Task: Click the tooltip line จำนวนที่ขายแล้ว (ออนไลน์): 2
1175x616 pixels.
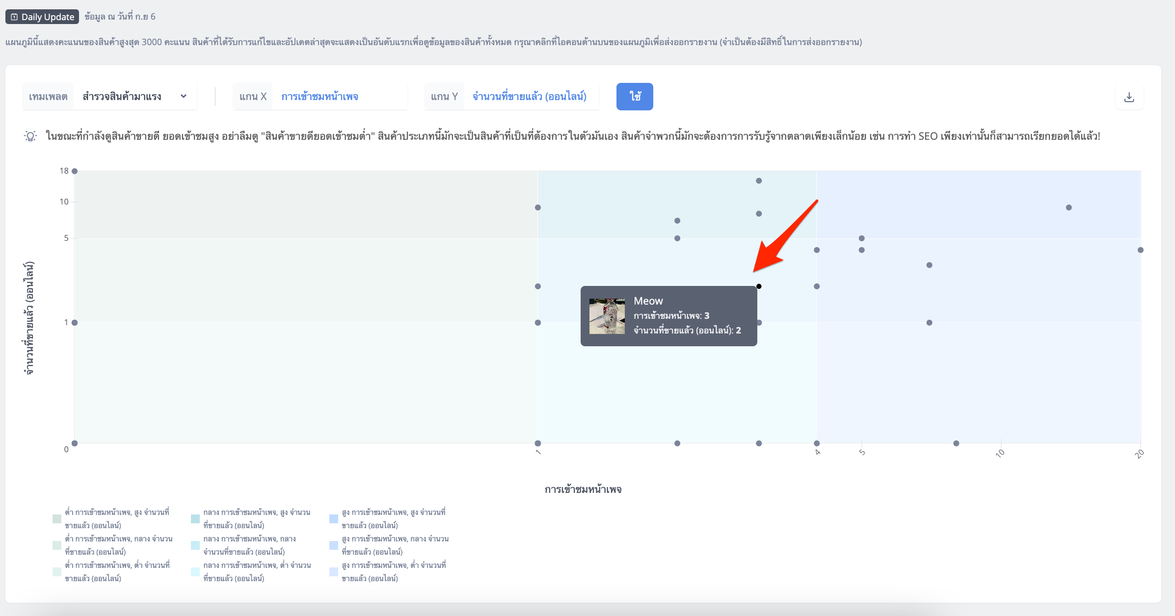Action: pyautogui.click(x=687, y=331)
